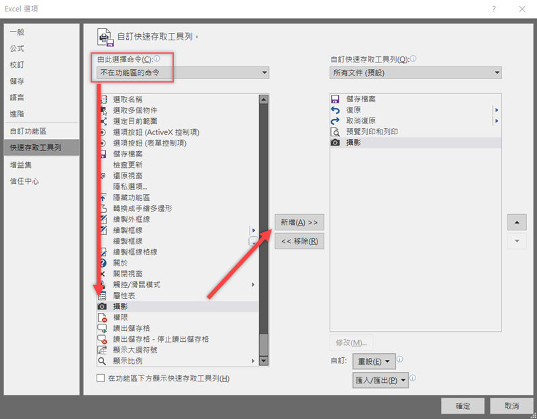Screen dimensions: 537x419
Task: Click the save icon beside 儲存檔案 in the right list
Action: (335, 99)
